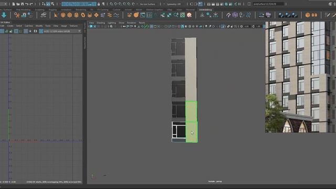Screen dimensions: 336x189
Task: Click the pause icon in status line
Action: 239,4
